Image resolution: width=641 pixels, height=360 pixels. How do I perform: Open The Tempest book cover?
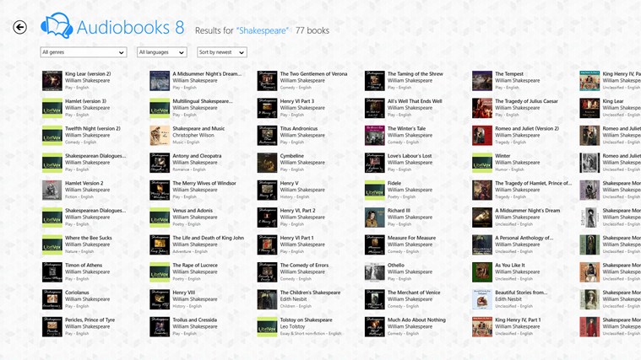[482, 81]
